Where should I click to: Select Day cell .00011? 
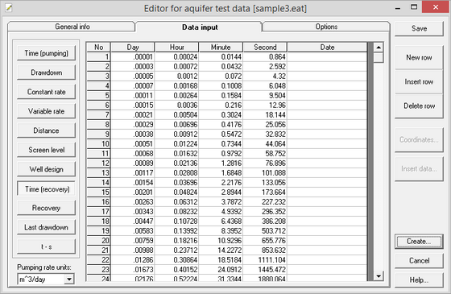(x=133, y=96)
